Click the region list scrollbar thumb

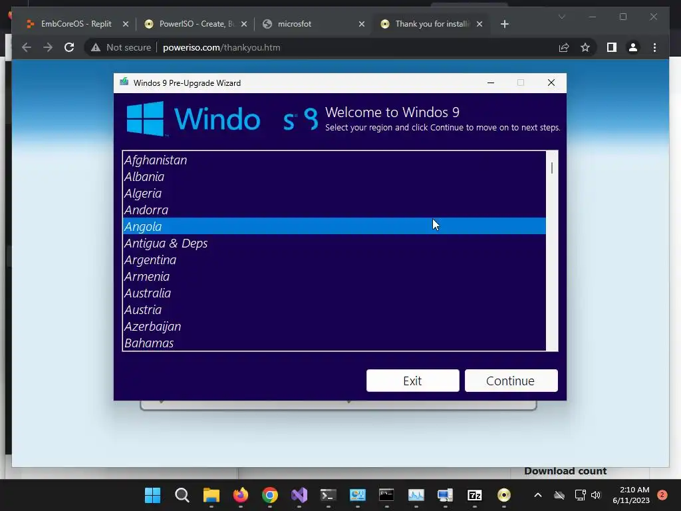pos(552,168)
